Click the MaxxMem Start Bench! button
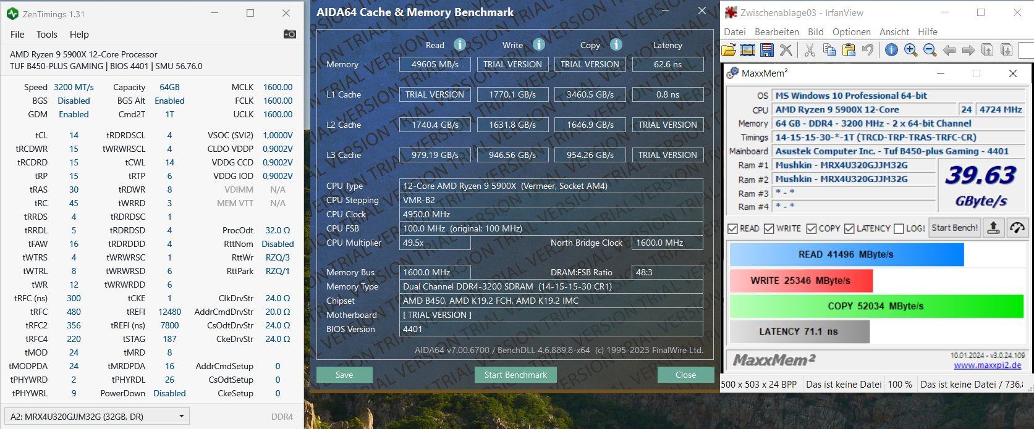Viewport: 1034px width, 429px height. 955,228
